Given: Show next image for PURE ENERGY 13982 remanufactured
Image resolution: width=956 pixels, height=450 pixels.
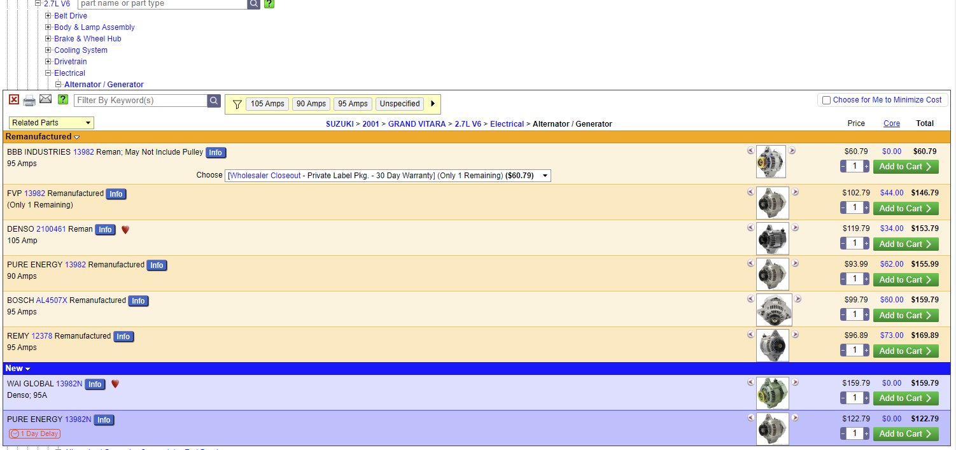Looking at the screenshot, I should pos(795,264).
